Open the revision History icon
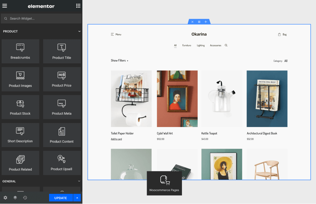Screen dimensions: 316x204 (x=25, y=198)
